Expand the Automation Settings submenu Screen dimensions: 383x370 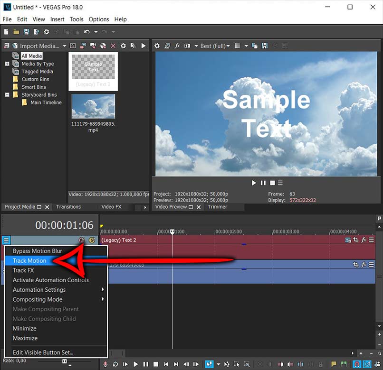point(56,289)
